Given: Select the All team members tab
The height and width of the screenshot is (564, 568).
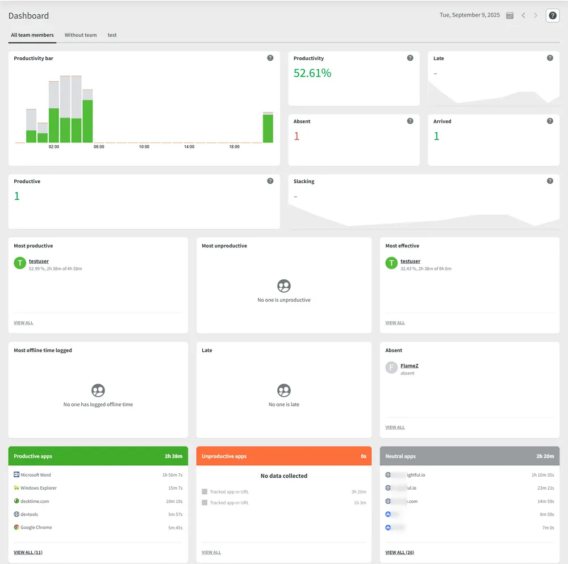Looking at the screenshot, I should pyautogui.click(x=32, y=35).
